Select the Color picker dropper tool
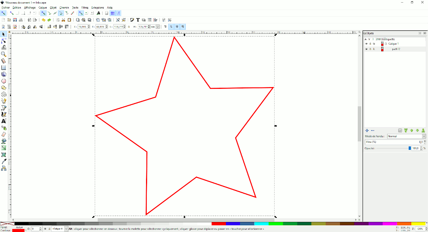 pos(4,161)
